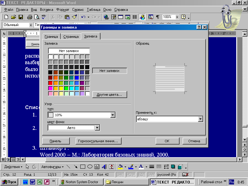Open the Undo history dropdown arrow
248x186 pixels.
[x=88, y=17]
